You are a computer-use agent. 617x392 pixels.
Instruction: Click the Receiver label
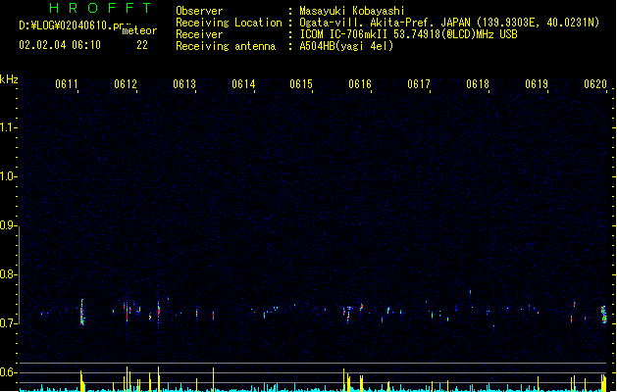(199, 34)
